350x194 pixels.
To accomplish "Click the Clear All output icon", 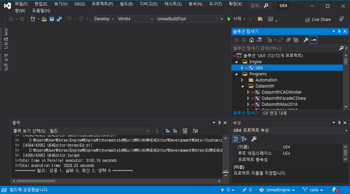I will pyautogui.click(x=185, y=131).
